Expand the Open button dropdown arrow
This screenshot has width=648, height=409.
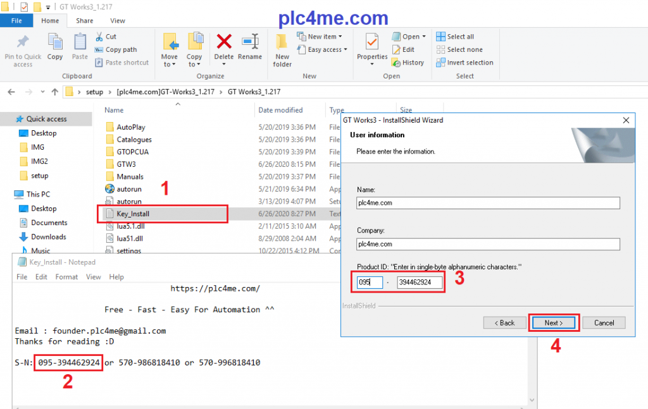(424, 36)
